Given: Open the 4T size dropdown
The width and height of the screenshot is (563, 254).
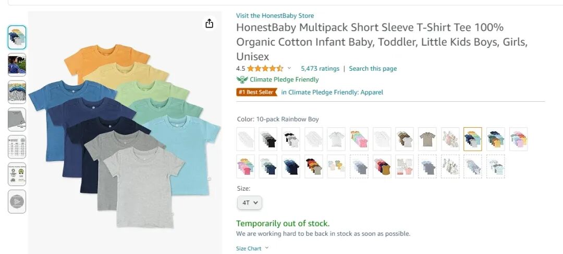Looking at the screenshot, I should click(250, 203).
